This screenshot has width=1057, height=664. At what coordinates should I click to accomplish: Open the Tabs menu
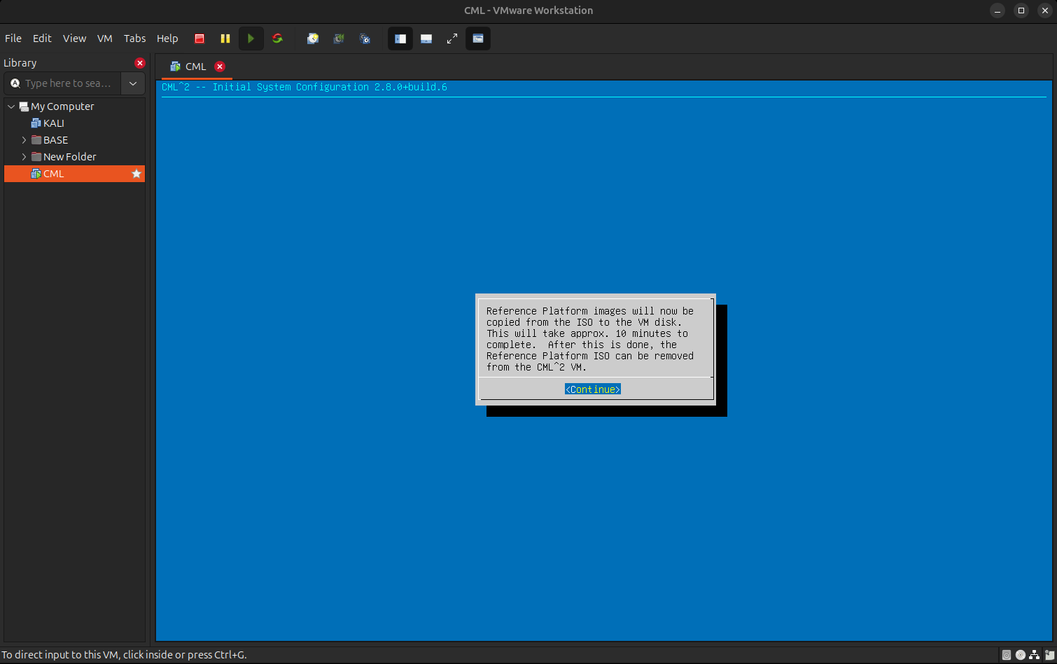pyautogui.click(x=134, y=39)
